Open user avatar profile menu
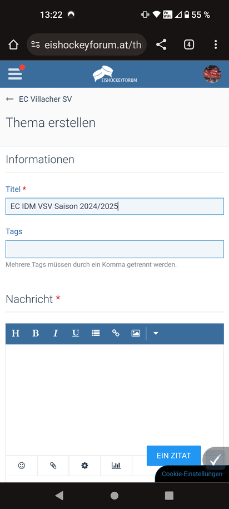 (212, 74)
